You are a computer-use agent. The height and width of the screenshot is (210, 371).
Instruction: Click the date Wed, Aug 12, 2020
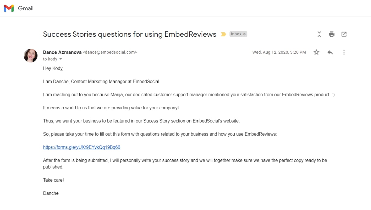click(x=270, y=52)
